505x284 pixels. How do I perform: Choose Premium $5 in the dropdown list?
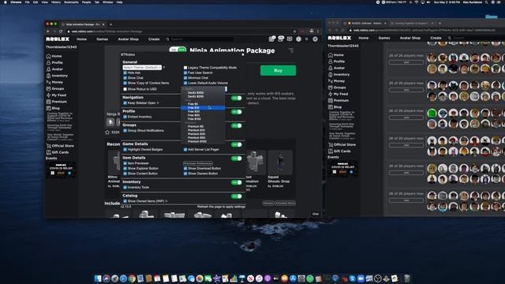pyautogui.click(x=203, y=126)
